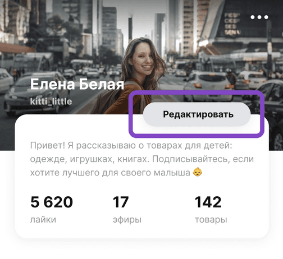This screenshot has height=259, width=283.
Task: Click the purple highlight frame border
Action: pyautogui.click(x=197, y=92)
